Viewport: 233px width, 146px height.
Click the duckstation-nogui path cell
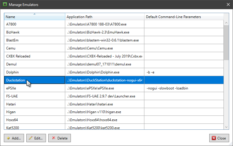(x=105, y=80)
